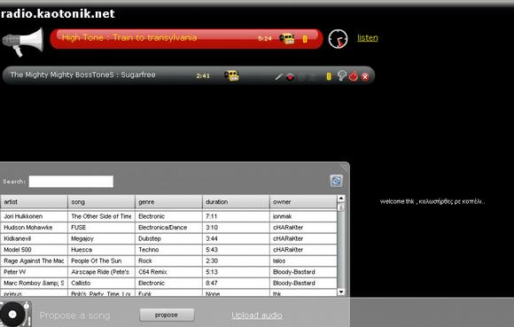Click the clock icon beside listen
Viewport: 514px width, 327px height.
pos(338,39)
